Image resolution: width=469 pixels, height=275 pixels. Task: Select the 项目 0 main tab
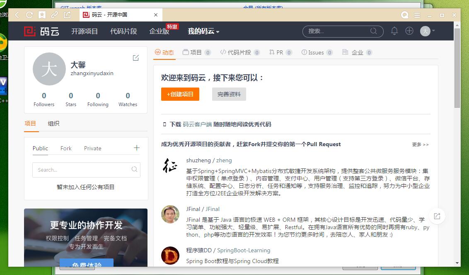tap(197, 52)
